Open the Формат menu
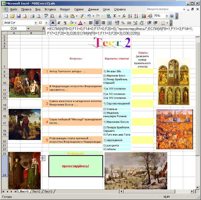Viewport: 201px width, 200px height. coord(65,9)
